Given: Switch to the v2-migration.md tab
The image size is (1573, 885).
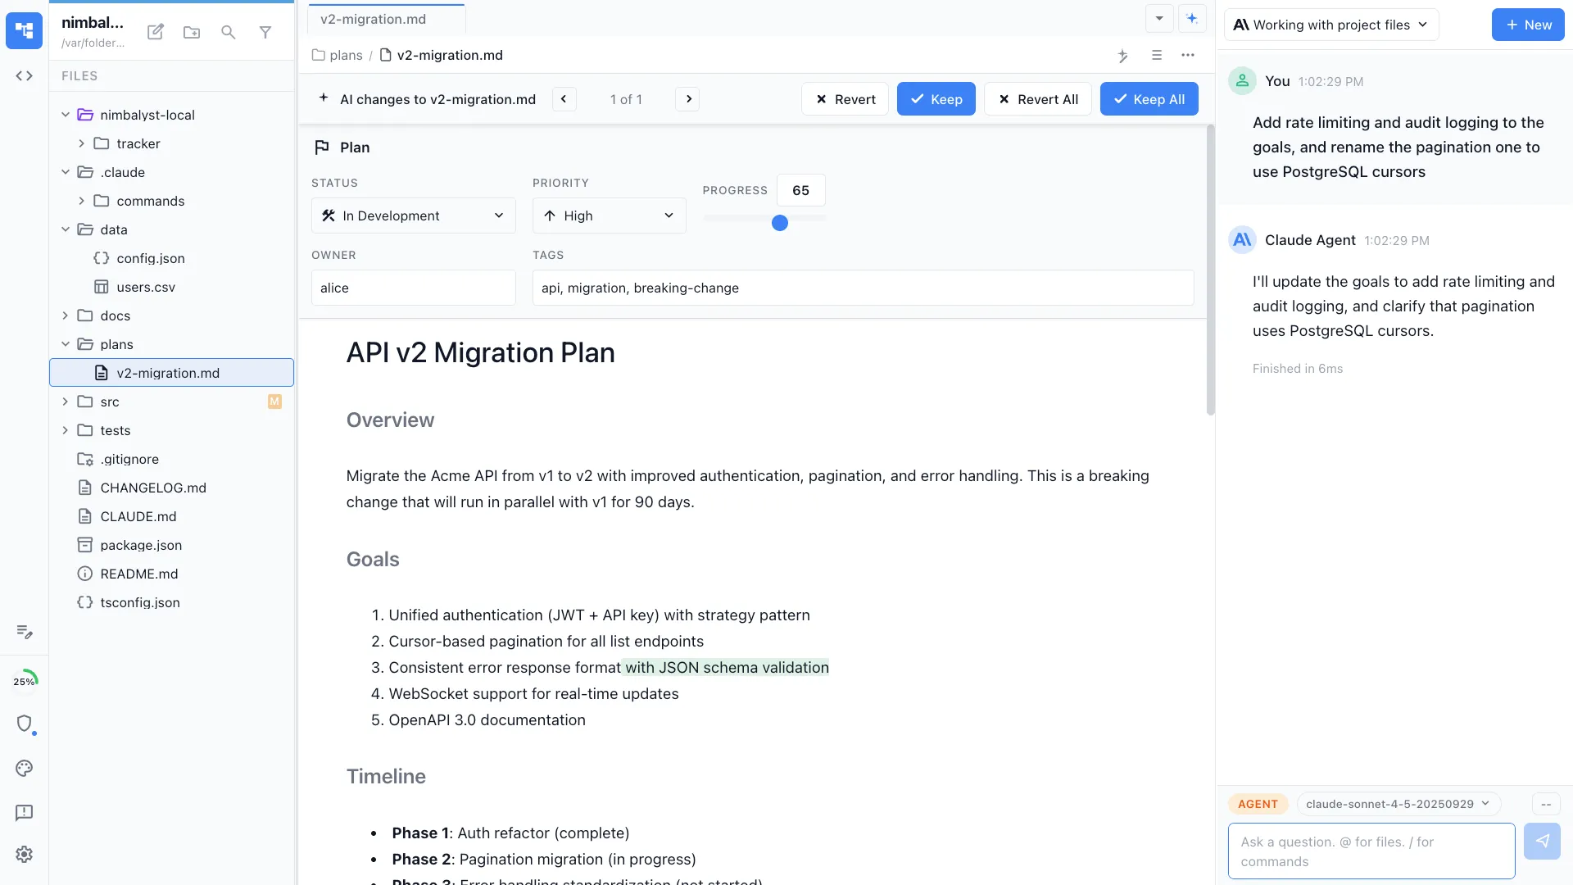Looking at the screenshot, I should (373, 18).
